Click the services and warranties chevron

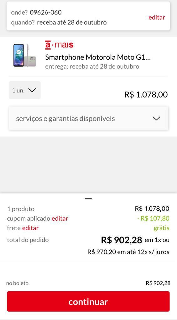156,118
